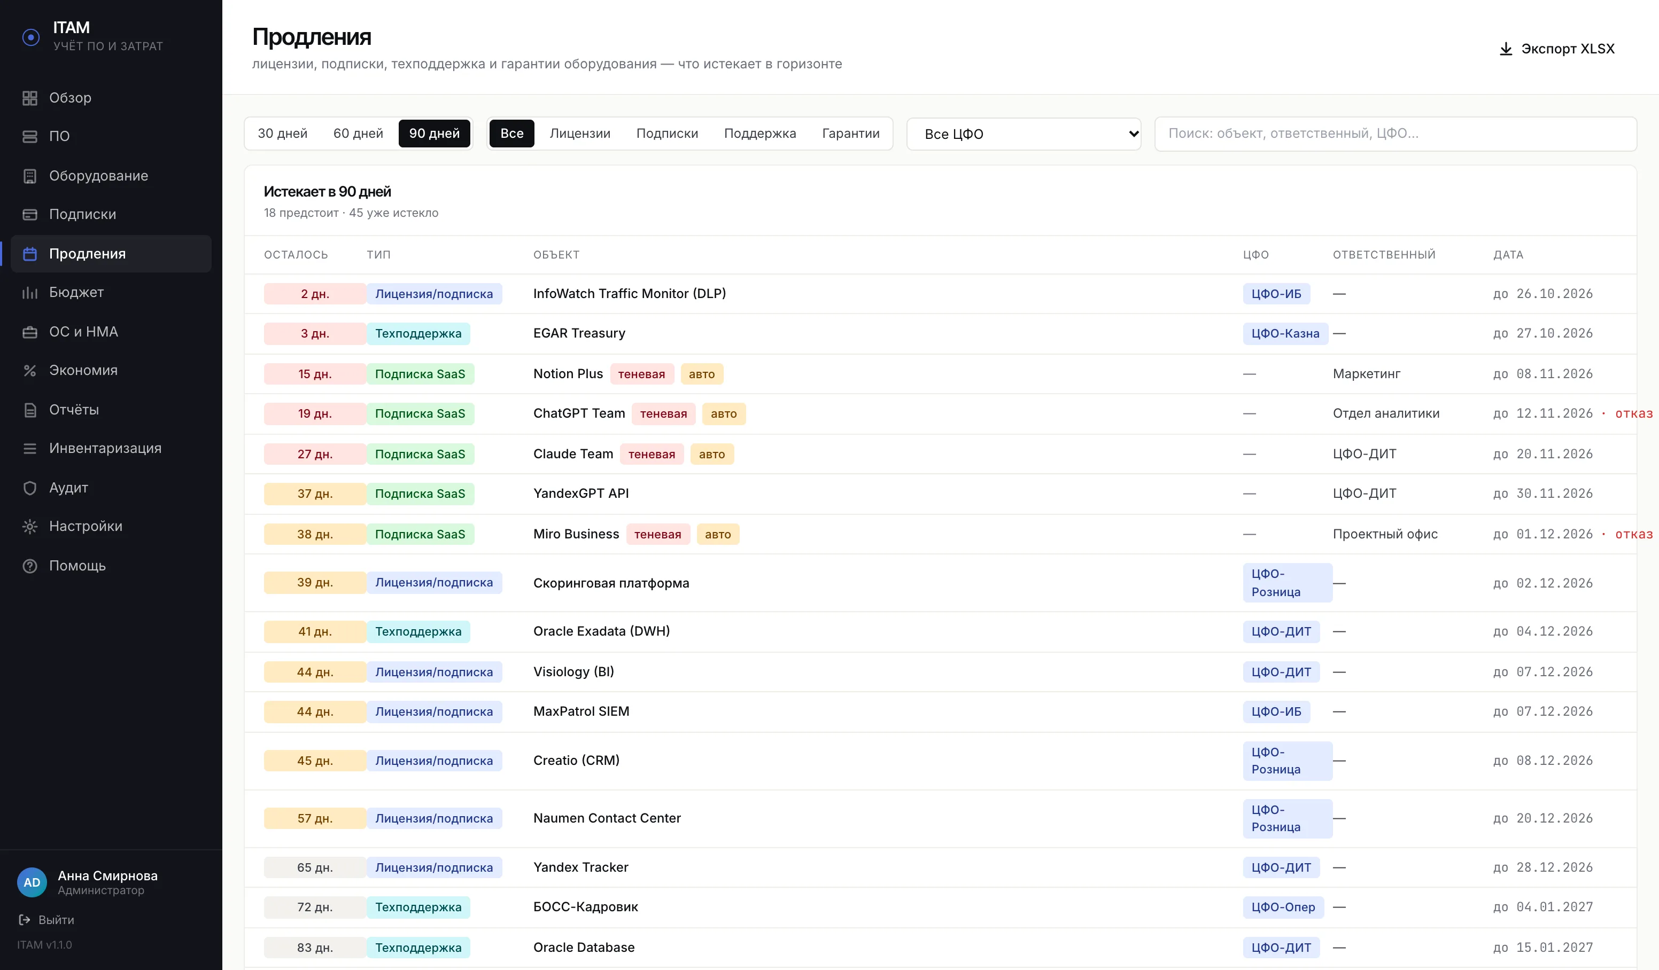Click the Оборудование sidebar icon

[x=29, y=176]
